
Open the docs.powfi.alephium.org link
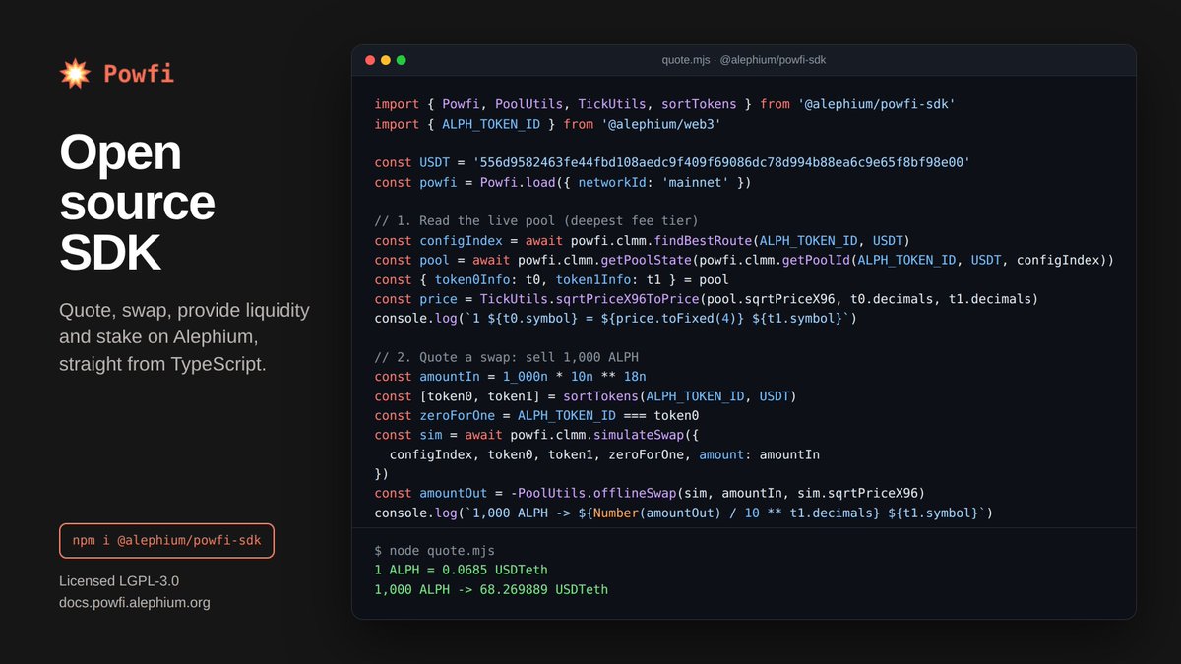[134, 602]
